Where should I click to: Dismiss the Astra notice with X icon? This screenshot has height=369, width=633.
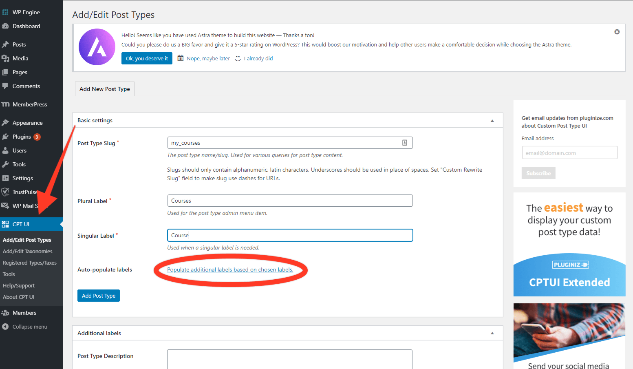click(x=617, y=32)
